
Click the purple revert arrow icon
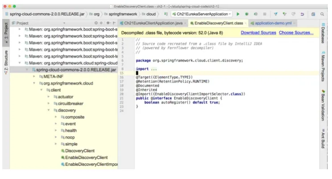coord(302,14)
